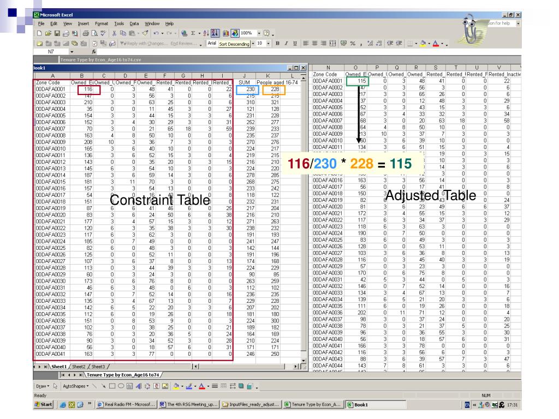Open the Draw menu dropdown

(43, 386)
